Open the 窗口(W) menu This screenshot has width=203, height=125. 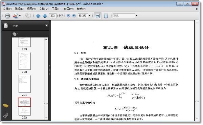point(68,9)
